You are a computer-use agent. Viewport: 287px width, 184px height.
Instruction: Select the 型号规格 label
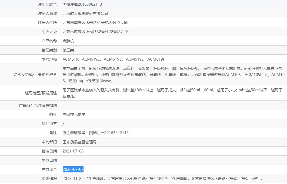(49, 59)
